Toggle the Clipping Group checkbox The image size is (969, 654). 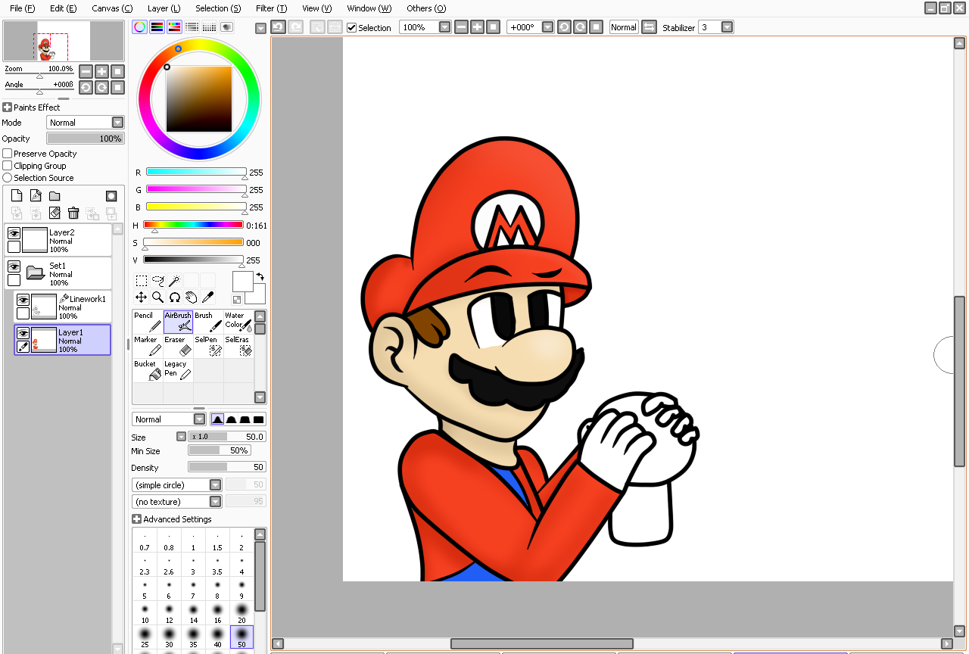(x=8, y=166)
